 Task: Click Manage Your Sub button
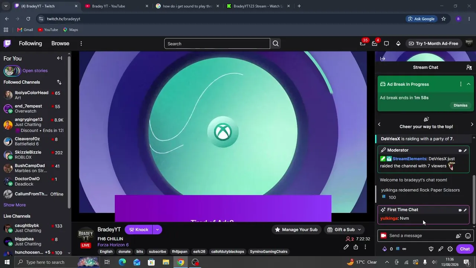pos(296,230)
